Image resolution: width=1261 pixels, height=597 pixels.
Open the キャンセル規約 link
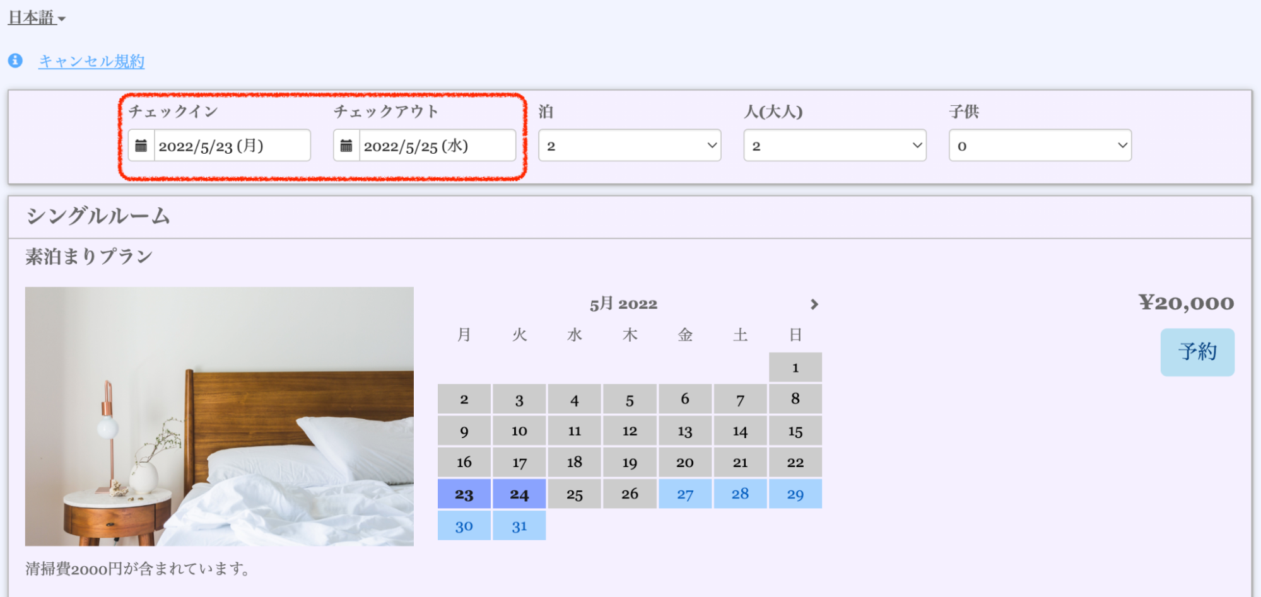pos(91,61)
